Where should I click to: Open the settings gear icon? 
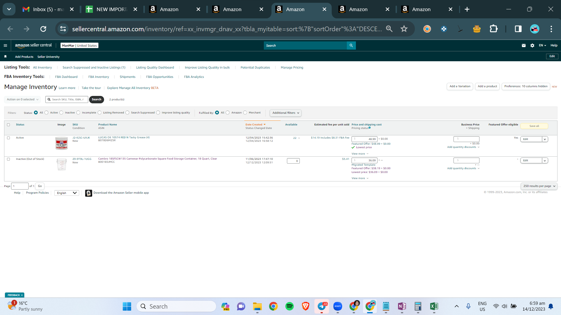[x=532, y=45]
